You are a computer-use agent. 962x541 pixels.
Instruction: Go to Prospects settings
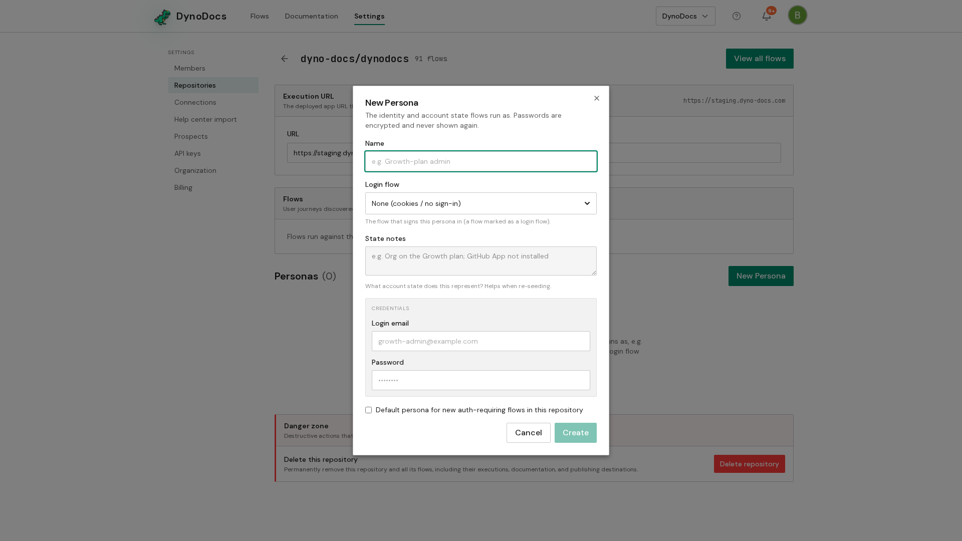click(213, 136)
